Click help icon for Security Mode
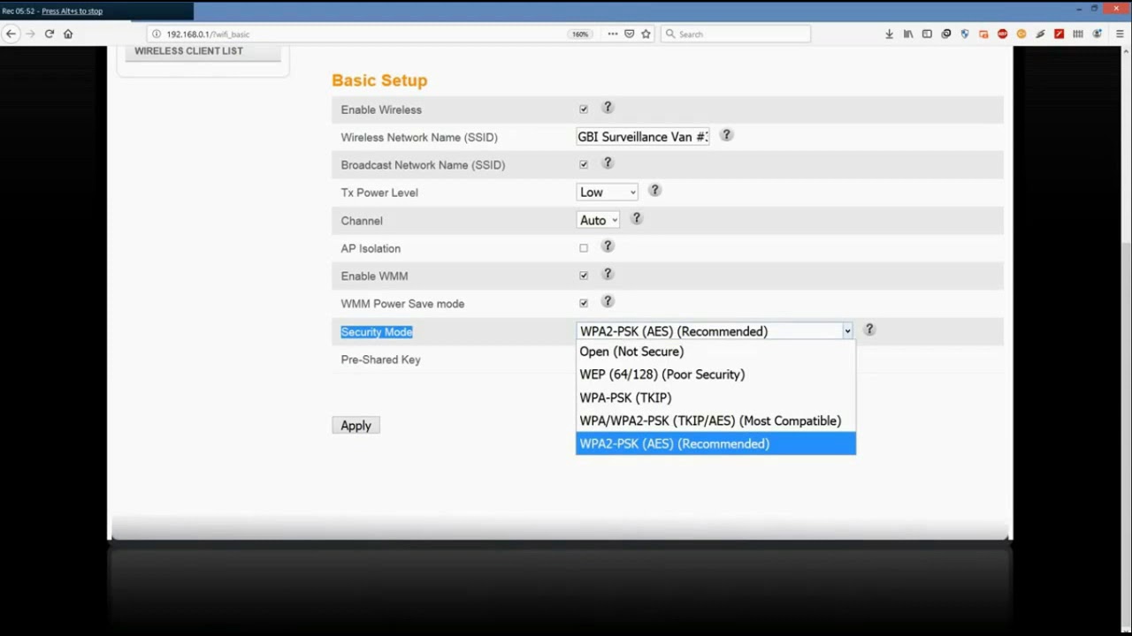1132x636 pixels. point(869,329)
